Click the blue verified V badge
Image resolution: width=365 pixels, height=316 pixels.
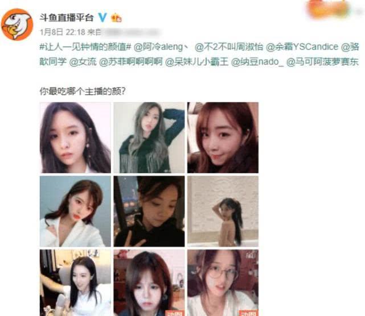(x=102, y=18)
